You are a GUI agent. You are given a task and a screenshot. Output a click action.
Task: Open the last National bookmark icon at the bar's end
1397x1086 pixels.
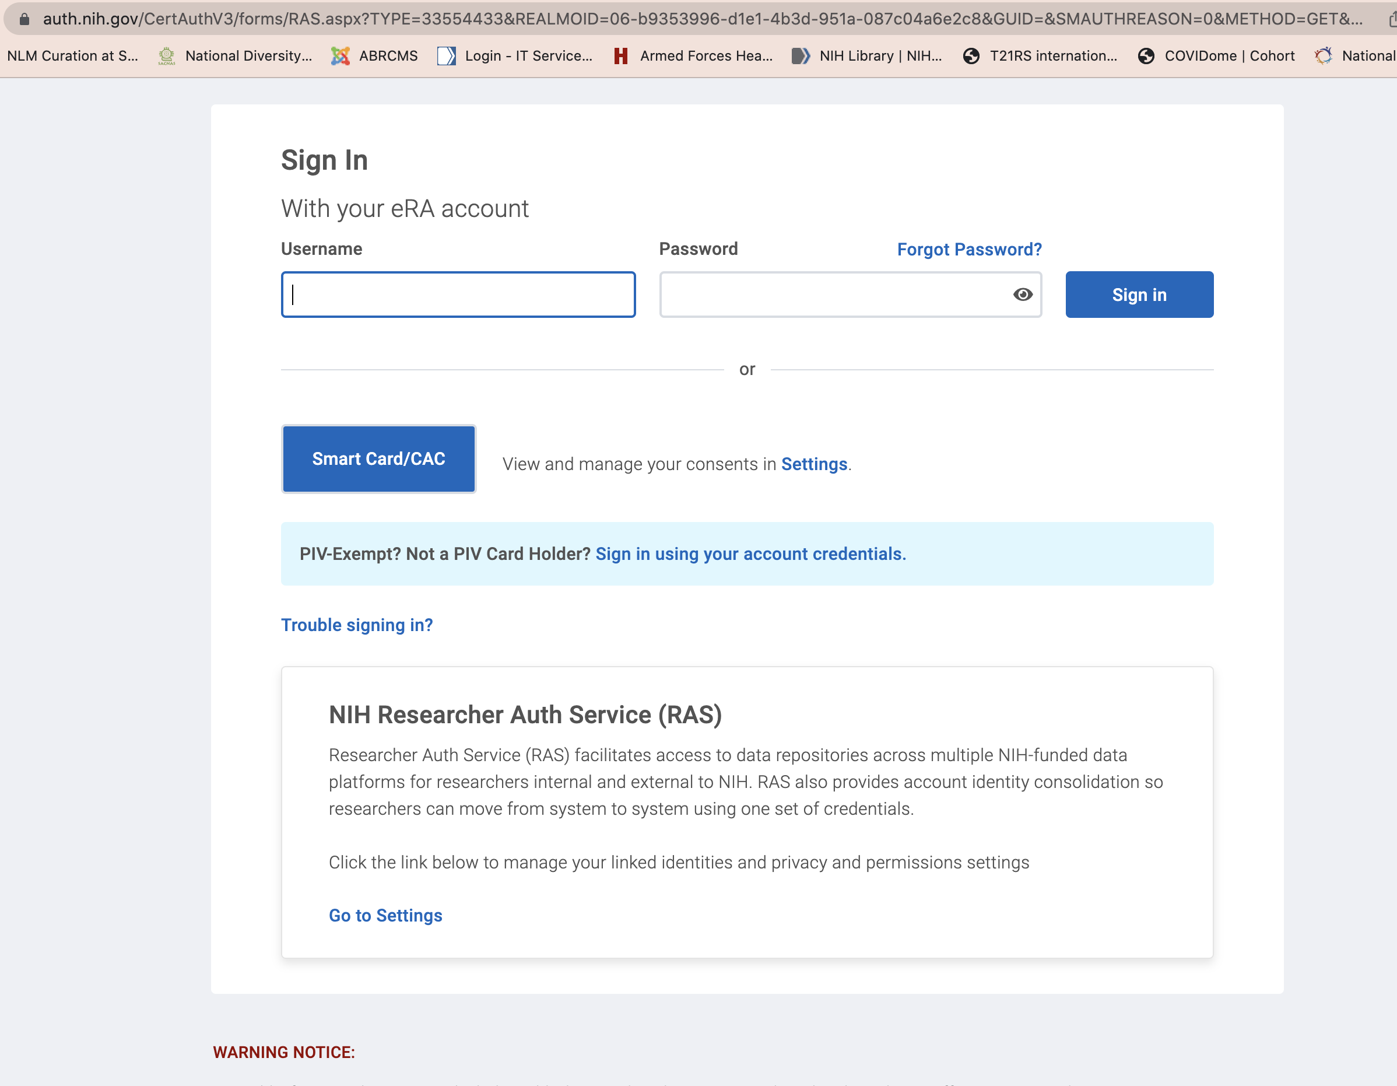[x=1323, y=57]
